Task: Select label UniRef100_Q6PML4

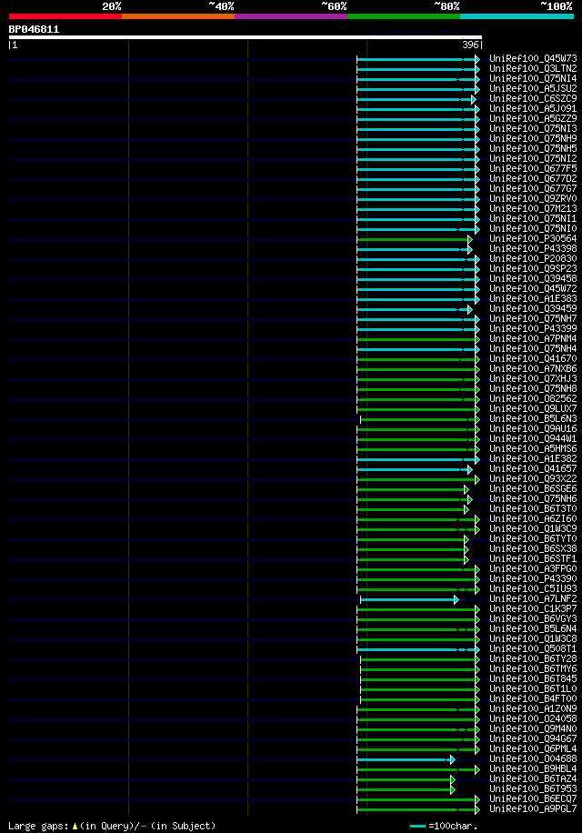Action: (533, 749)
